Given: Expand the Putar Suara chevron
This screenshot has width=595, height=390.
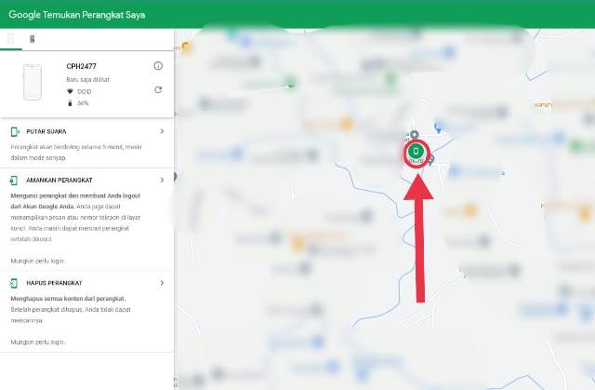Looking at the screenshot, I should [x=162, y=131].
